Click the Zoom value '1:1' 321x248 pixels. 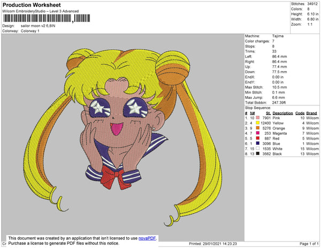(310, 25)
